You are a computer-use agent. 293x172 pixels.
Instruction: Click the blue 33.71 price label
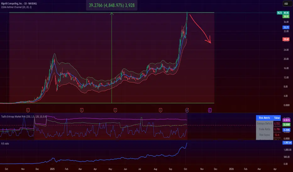click(286, 27)
